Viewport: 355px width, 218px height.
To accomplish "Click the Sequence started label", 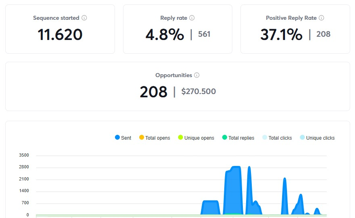I will point(56,18).
